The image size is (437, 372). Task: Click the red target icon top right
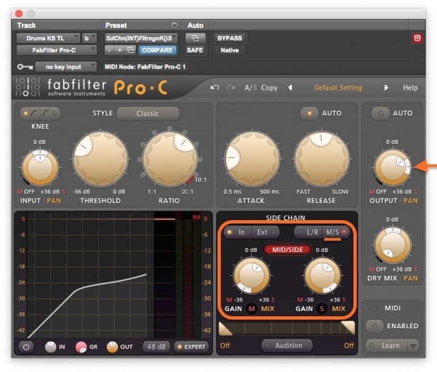[x=417, y=38]
